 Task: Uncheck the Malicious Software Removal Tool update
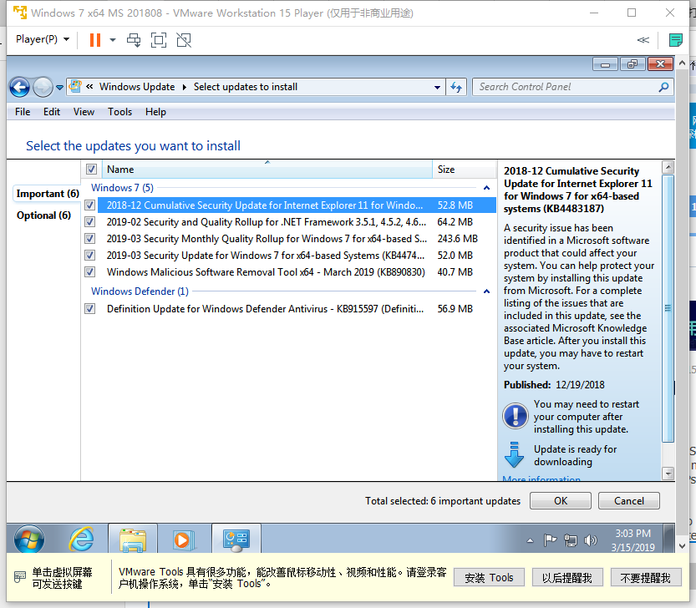click(90, 272)
